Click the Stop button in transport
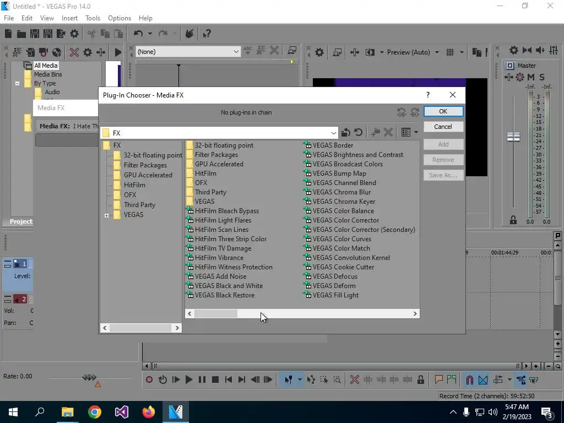Viewport: 564px width, 423px height. click(215, 379)
